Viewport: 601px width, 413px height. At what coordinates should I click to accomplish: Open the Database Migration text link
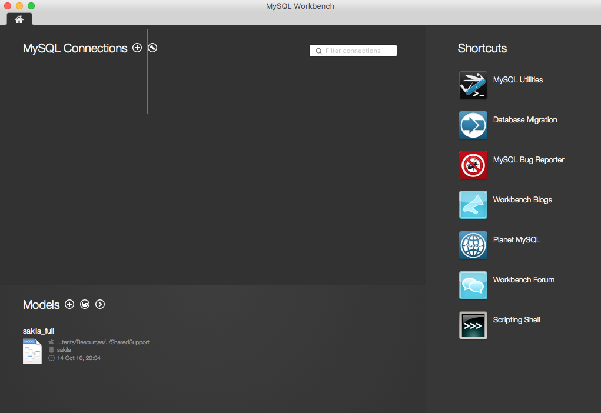(525, 120)
